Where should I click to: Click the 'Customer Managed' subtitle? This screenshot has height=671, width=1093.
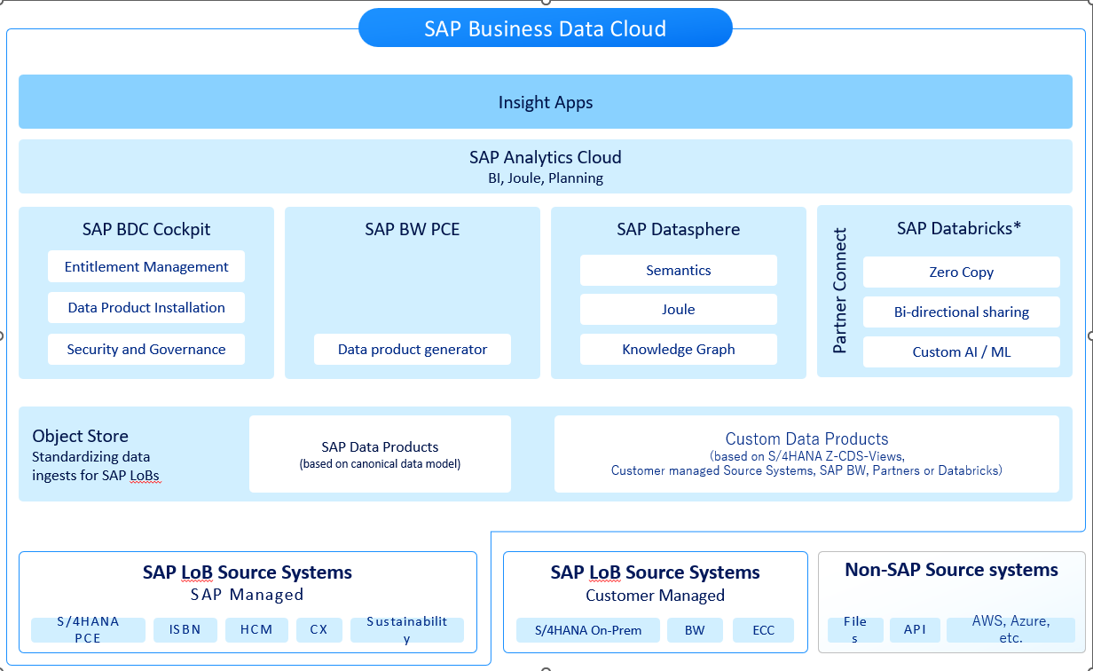[x=656, y=596]
